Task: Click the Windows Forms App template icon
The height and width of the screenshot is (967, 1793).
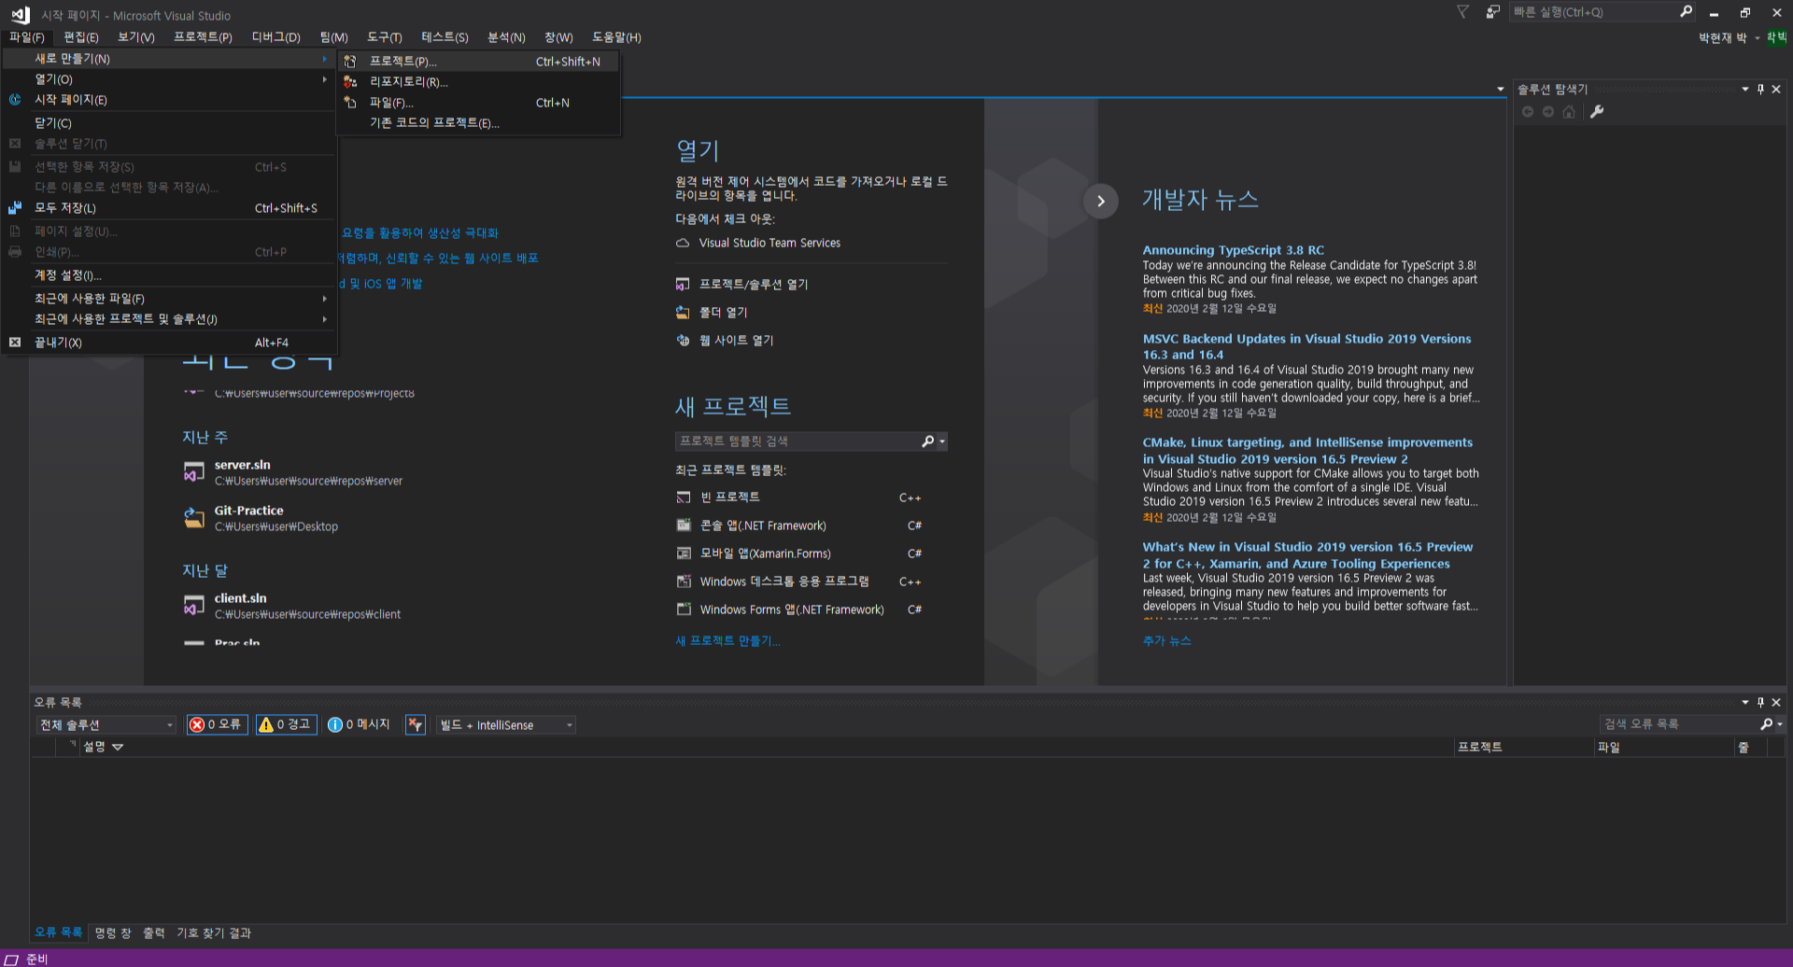Action: [x=684, y=610]
